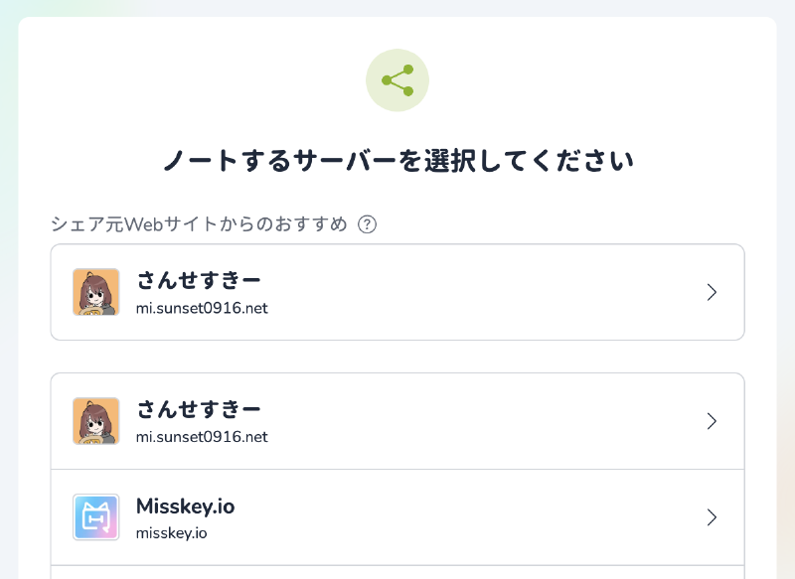Click the ノートするサーバーを選択してください title
This screenshot has height=579, width=795.
(397, 159)
